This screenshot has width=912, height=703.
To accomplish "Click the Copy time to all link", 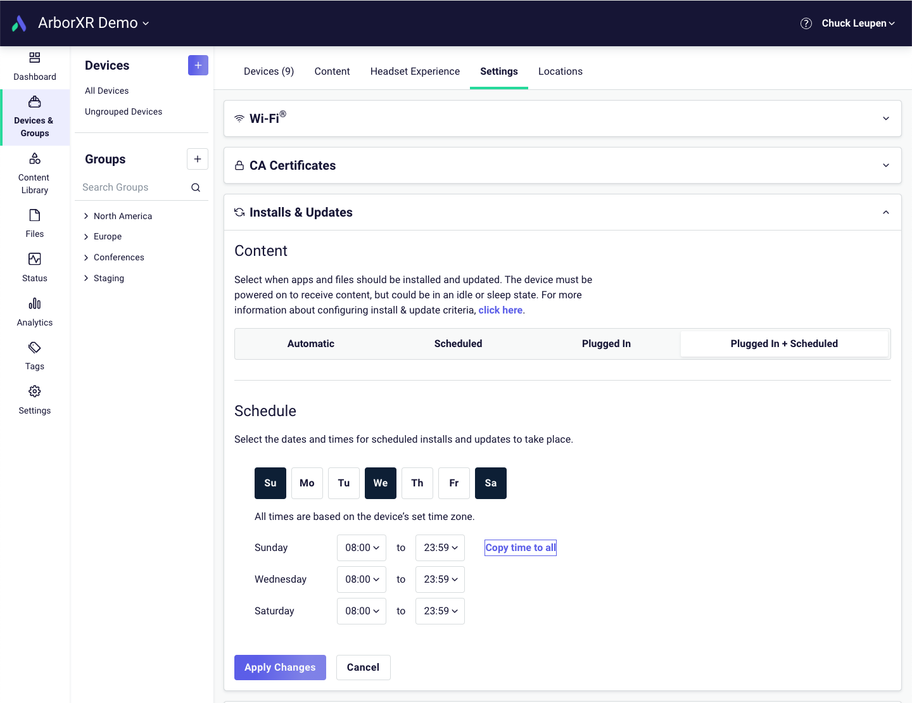I will pos(520,548).
